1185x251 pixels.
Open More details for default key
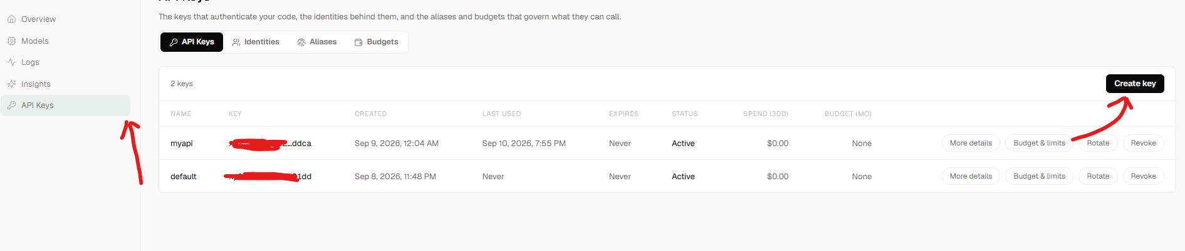tap(971, 176)
